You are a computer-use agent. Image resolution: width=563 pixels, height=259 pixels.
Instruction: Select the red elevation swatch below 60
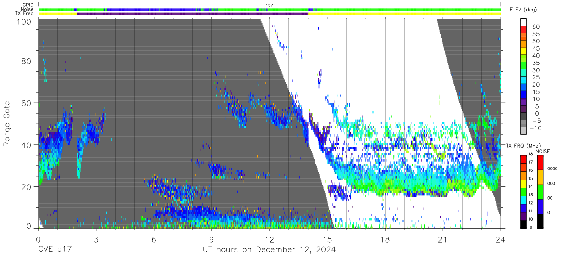tap(524, 29)
